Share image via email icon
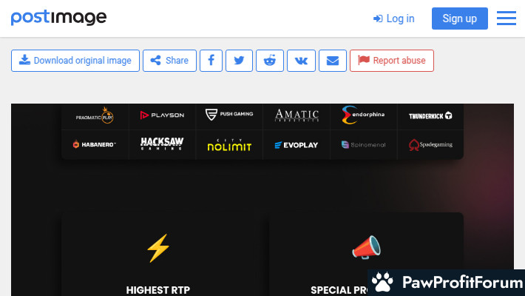 pyautogui.click(x=333, y=61)
